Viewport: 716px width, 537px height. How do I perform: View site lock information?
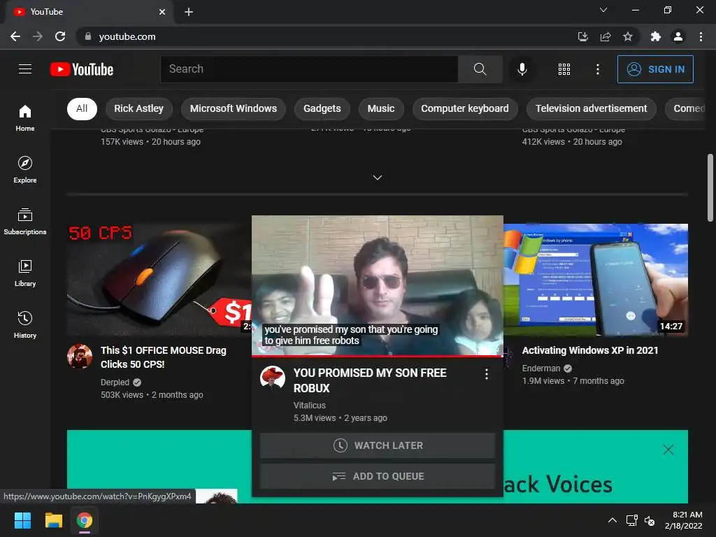click(87, 36)
